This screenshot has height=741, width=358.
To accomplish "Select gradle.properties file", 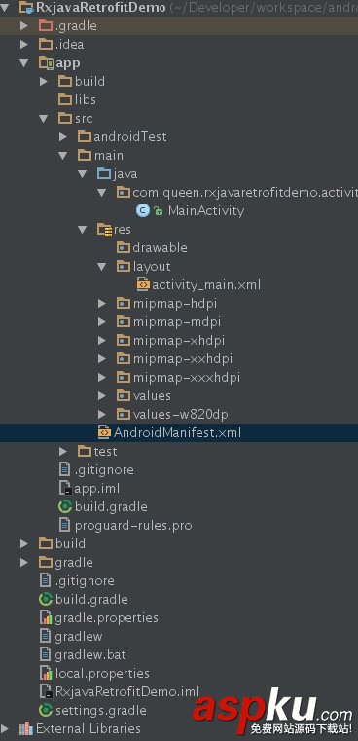I will 106,618.
